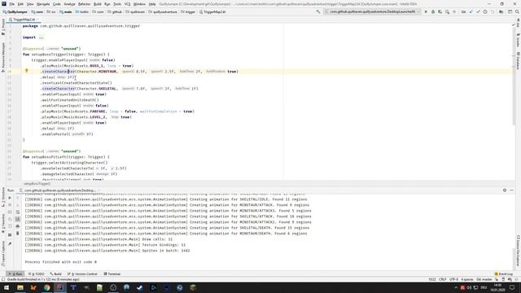Open the Structure tool window sidebar tab
Screen dimensions: 521x293
point(3,197)
